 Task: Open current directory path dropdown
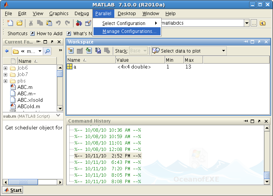coord(247,23)
